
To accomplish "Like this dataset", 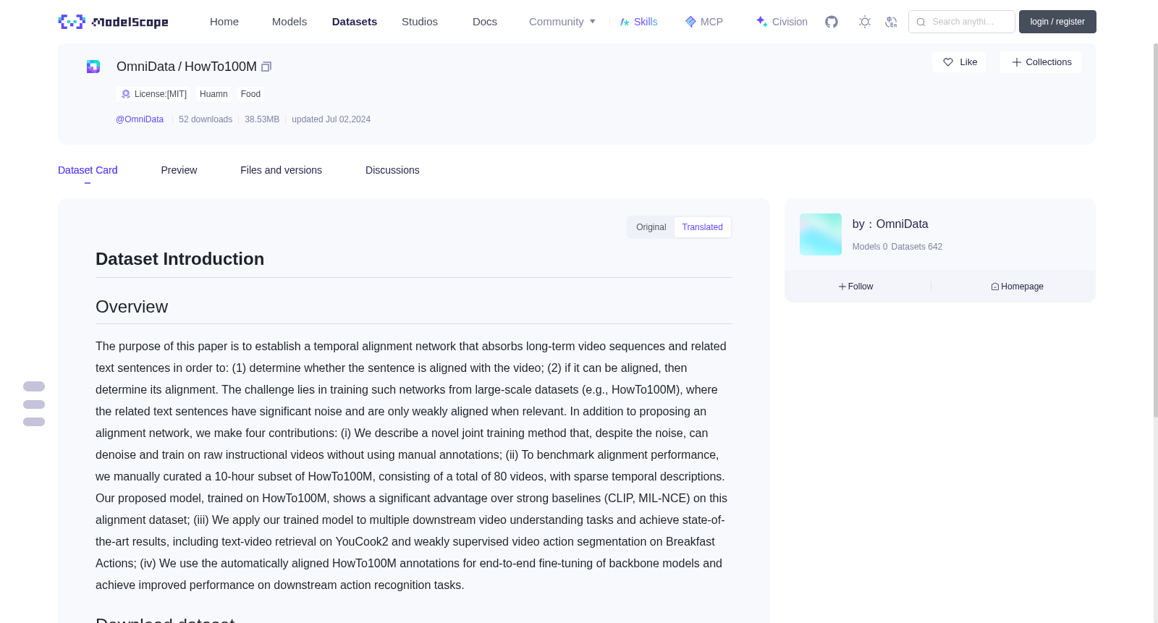I will pos(959,62).
